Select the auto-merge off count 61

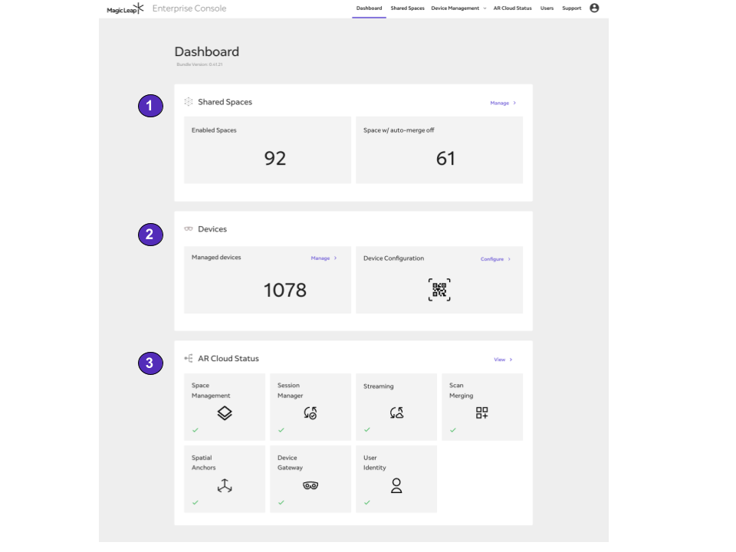(445, 159)
